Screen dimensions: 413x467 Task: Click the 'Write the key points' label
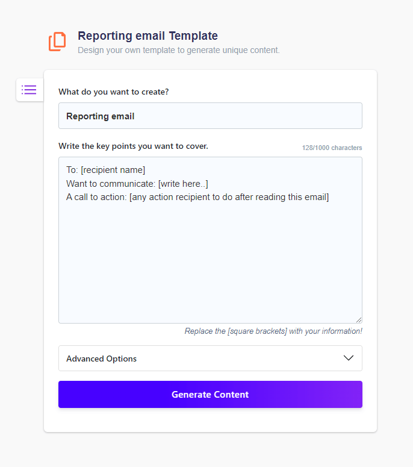click(133, 146)
